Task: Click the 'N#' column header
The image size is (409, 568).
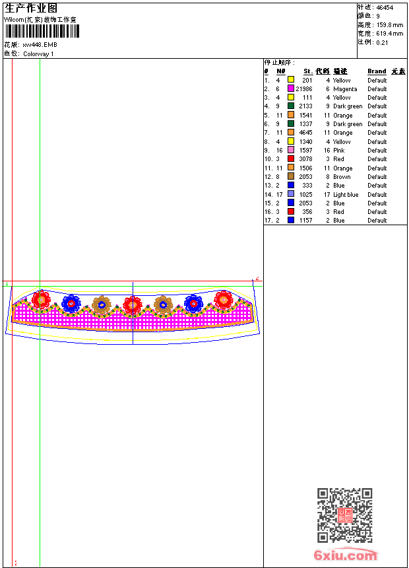Action: [281, 71]
